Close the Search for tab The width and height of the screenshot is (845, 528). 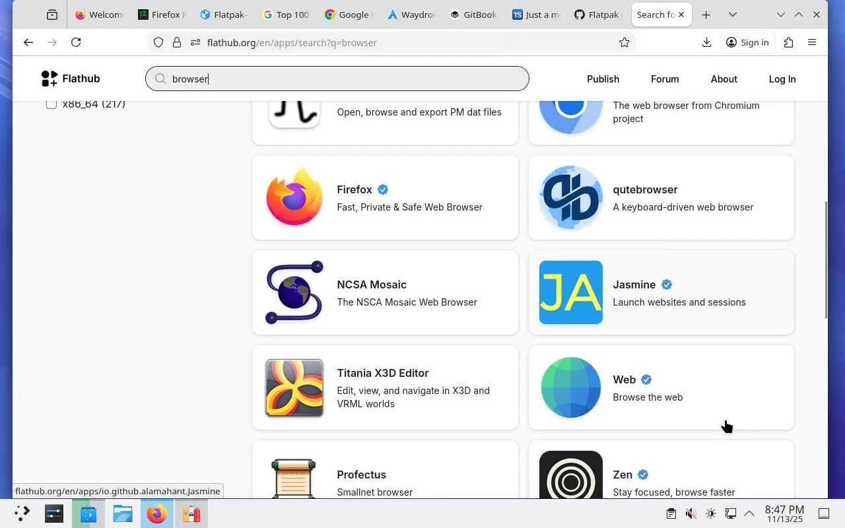pos(681,15)
